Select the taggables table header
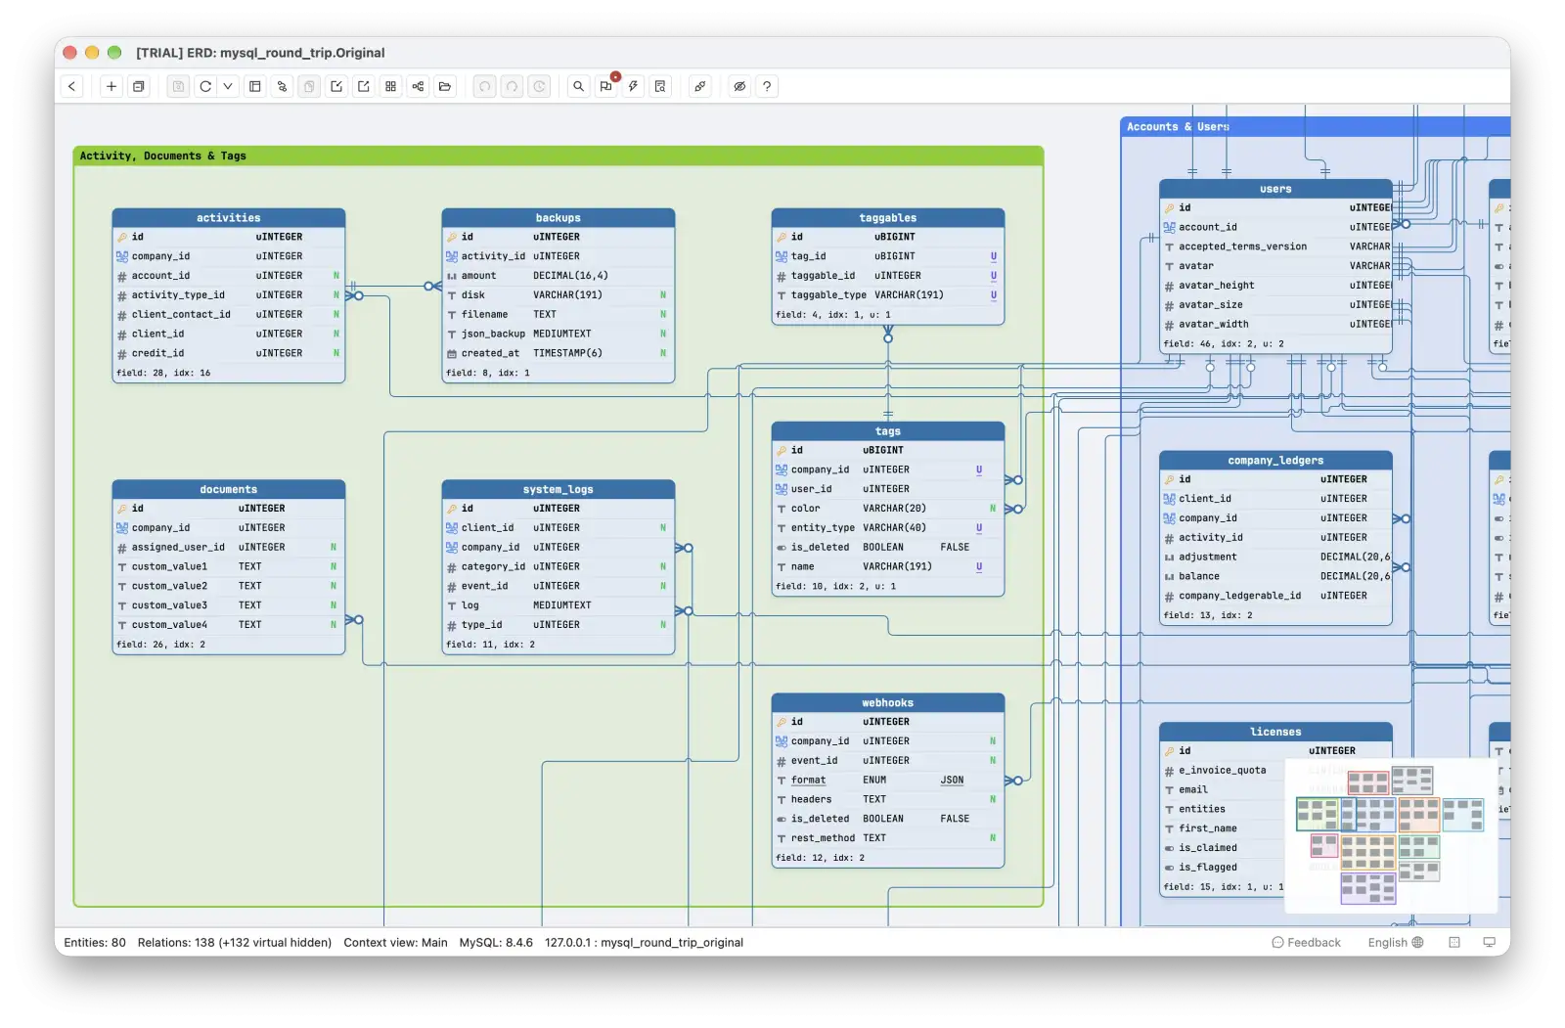 tap(888, 218)
